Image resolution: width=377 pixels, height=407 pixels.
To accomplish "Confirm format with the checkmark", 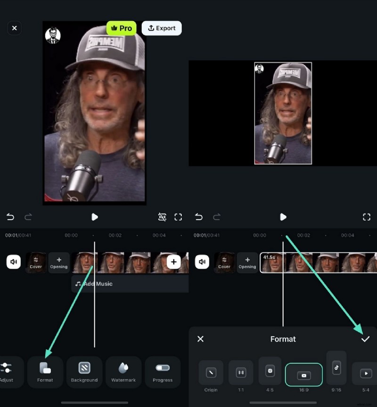I will 365,339.
